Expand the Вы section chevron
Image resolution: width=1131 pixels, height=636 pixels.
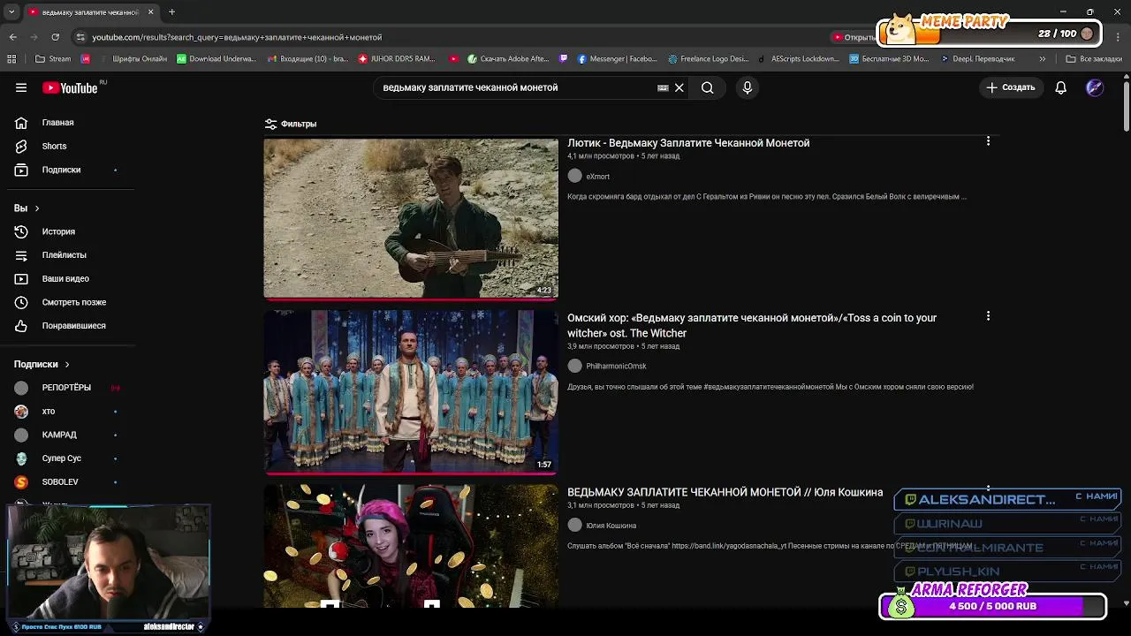tap(36, 208)
